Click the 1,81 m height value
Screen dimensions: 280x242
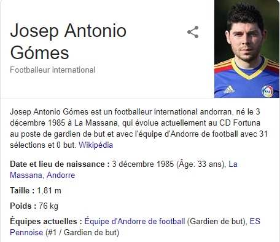(49, 190)
